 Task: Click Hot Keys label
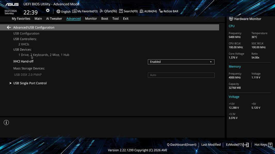coord(261,145)
